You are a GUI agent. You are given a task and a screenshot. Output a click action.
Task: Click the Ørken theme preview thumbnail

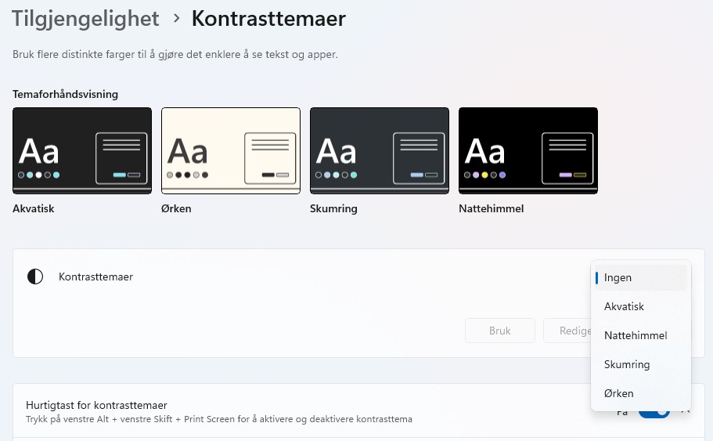tap(231, 150)
